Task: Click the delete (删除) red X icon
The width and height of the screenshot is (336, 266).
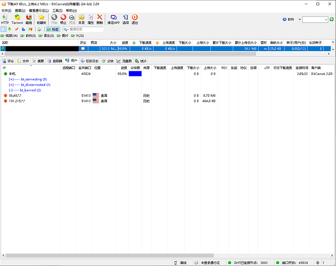Action: (100, 19)
